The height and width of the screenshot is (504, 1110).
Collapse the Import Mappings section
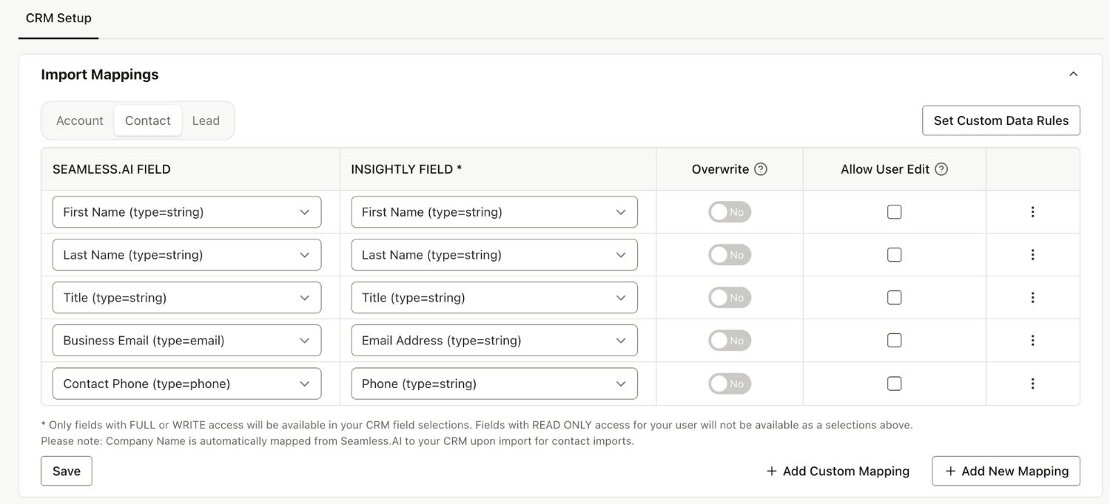(x=1073, y=74)
